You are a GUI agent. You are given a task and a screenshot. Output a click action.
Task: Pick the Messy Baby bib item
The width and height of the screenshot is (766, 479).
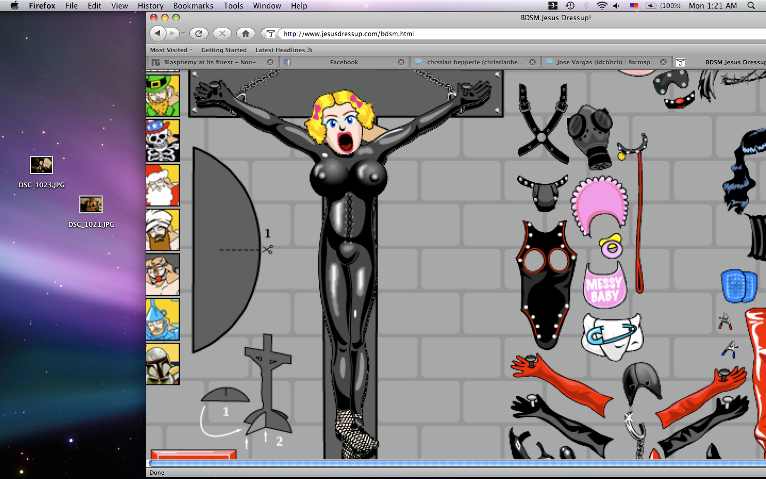605,286
